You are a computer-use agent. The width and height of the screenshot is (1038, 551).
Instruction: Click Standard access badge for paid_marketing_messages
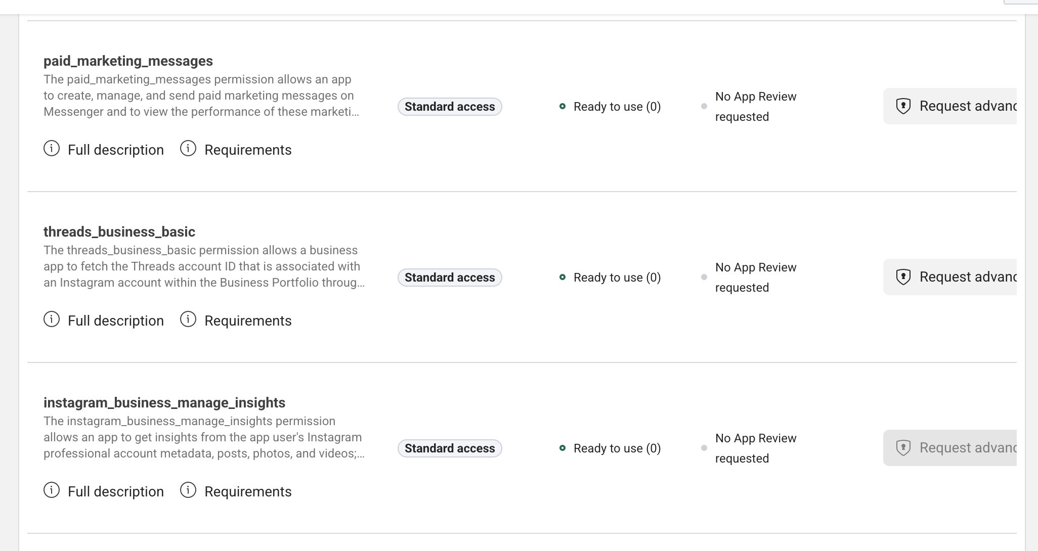point(450,107)
